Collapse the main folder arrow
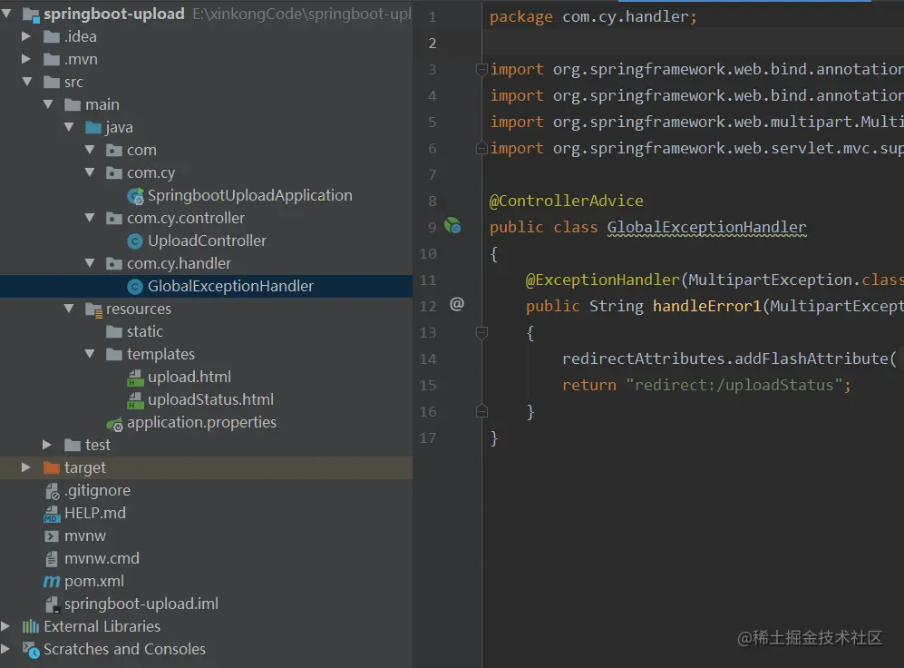The height and width of the screenshot is (668, 904). [48, 103]
